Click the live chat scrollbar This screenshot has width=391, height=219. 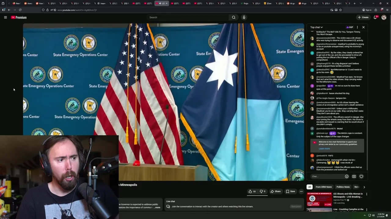click(x=367, y=145)
